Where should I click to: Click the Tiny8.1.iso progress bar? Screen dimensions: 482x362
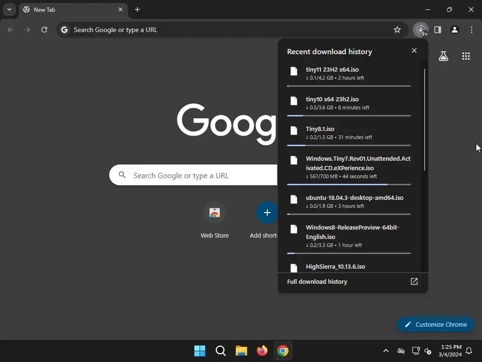coord(349,145)
